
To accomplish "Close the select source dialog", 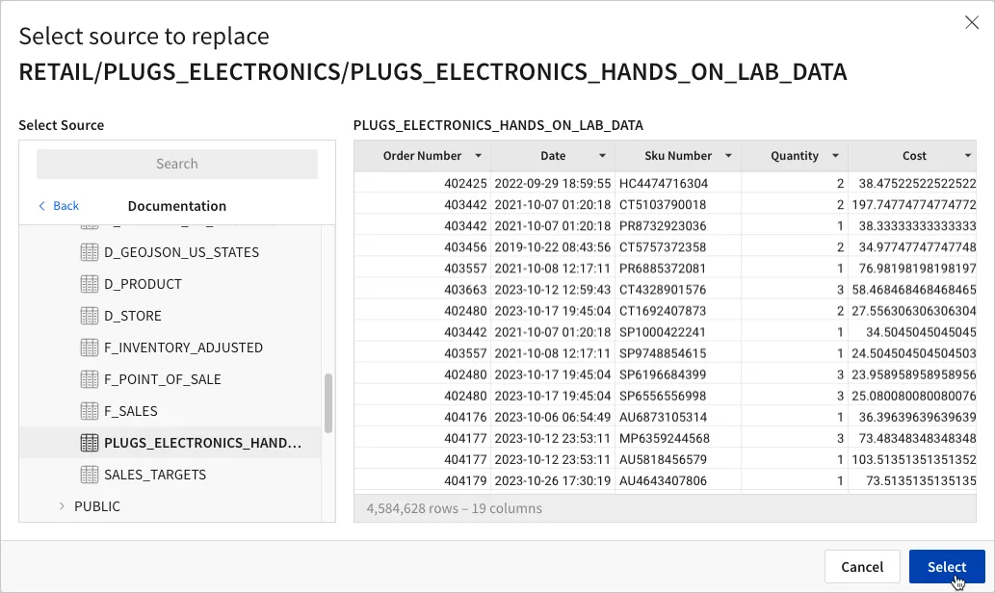I will click(972, 23).
